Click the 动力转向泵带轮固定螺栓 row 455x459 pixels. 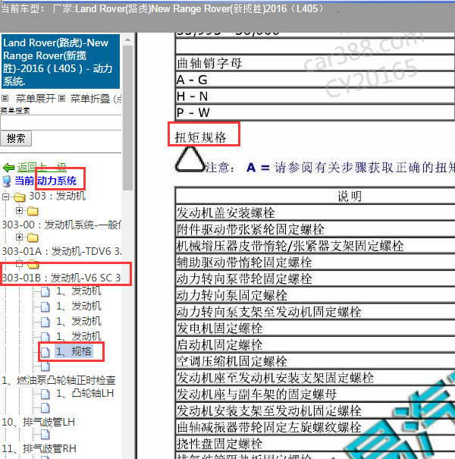pos(315,278)
